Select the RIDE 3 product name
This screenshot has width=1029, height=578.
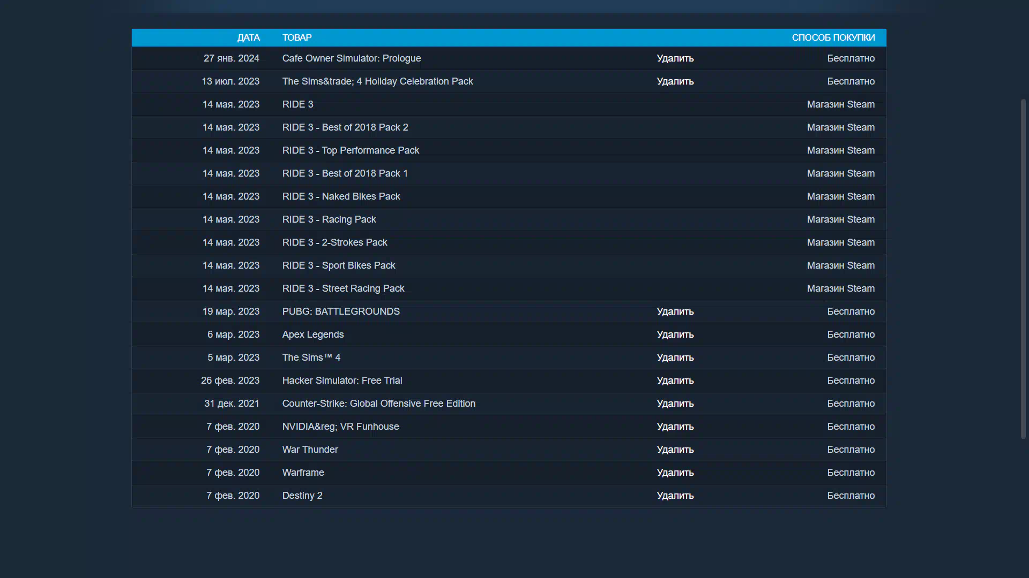(x=298, y=104)
